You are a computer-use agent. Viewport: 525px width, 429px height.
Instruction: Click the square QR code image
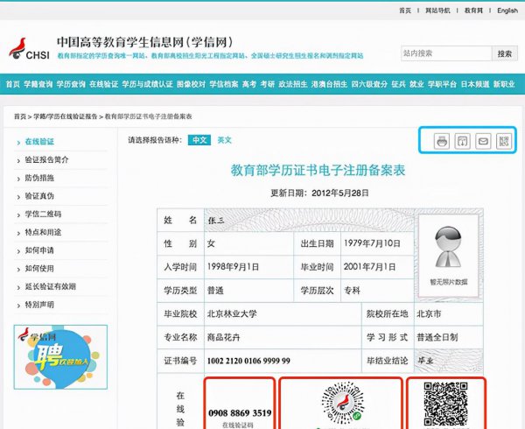(x=445, y=404)
